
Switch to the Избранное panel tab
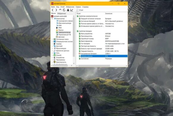click(x=62, y=13)
